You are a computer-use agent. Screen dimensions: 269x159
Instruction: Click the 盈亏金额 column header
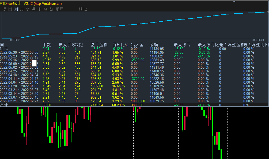click(x=99, y=45)
